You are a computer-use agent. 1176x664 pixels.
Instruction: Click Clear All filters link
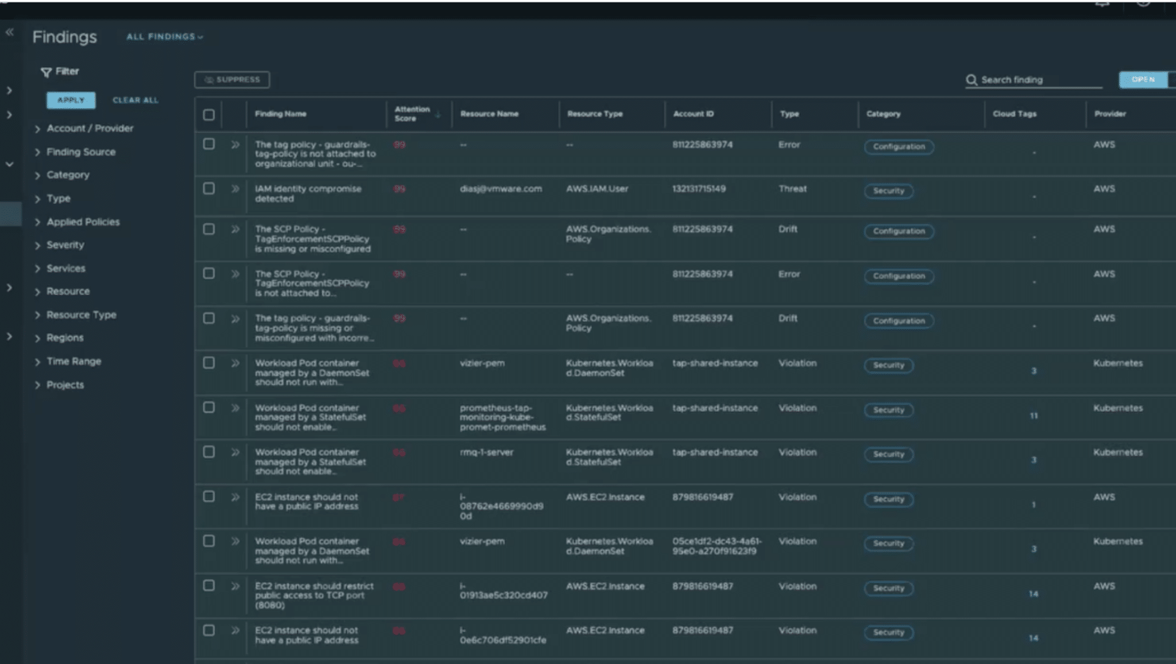(x=136, y=100)
